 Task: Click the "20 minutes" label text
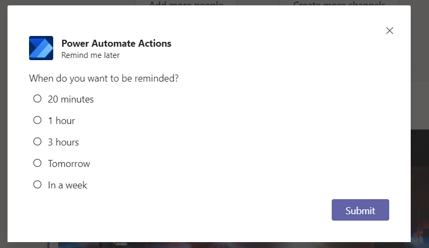click(70, 99)
